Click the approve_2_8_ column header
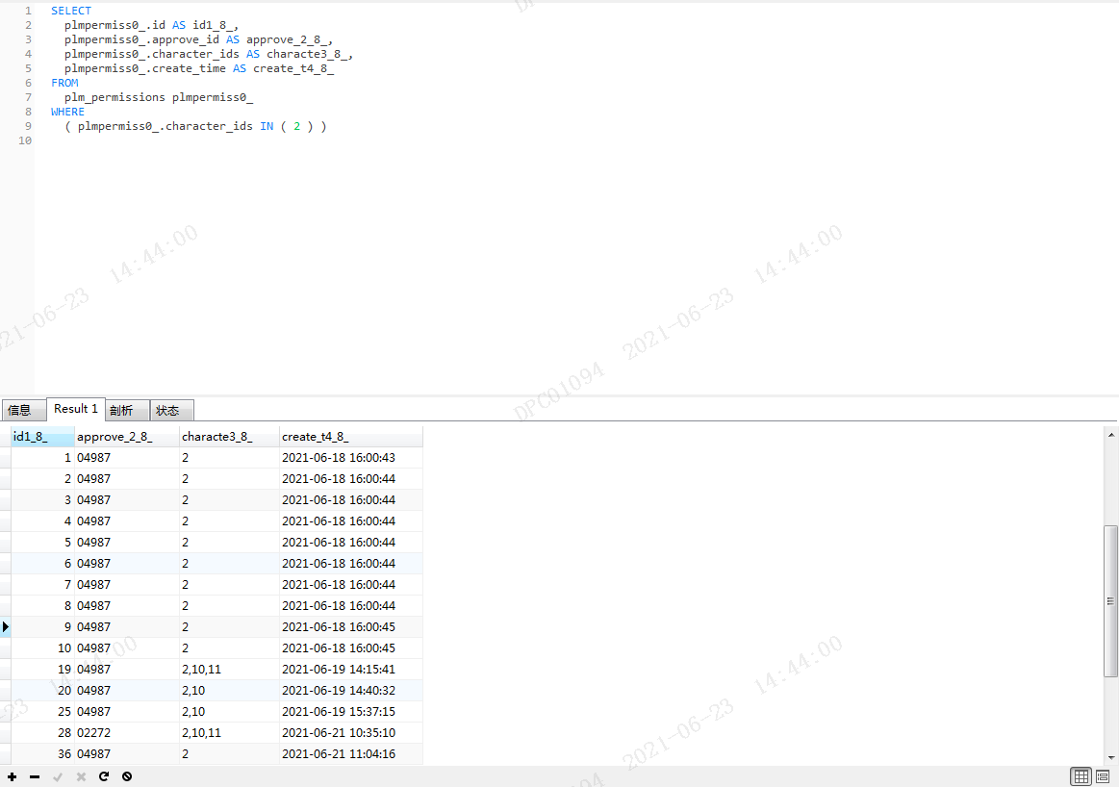This screenshot has width=1119, height=787. [126, 437]
